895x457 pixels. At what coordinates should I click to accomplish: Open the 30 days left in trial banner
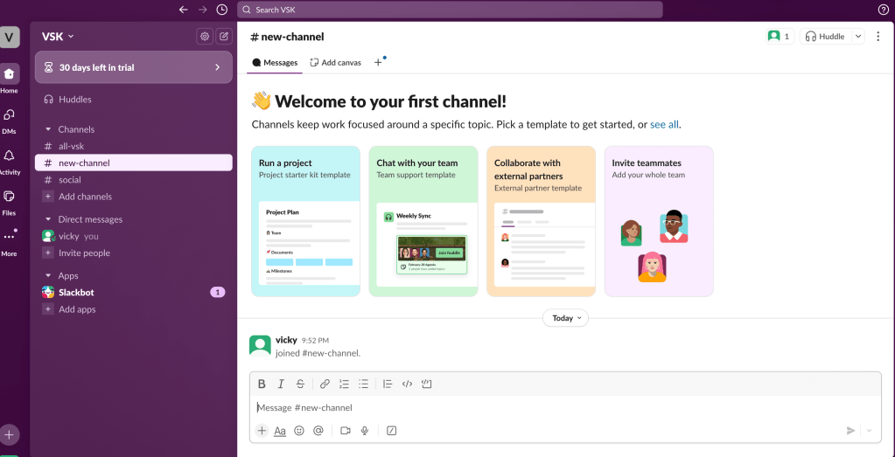133,67
